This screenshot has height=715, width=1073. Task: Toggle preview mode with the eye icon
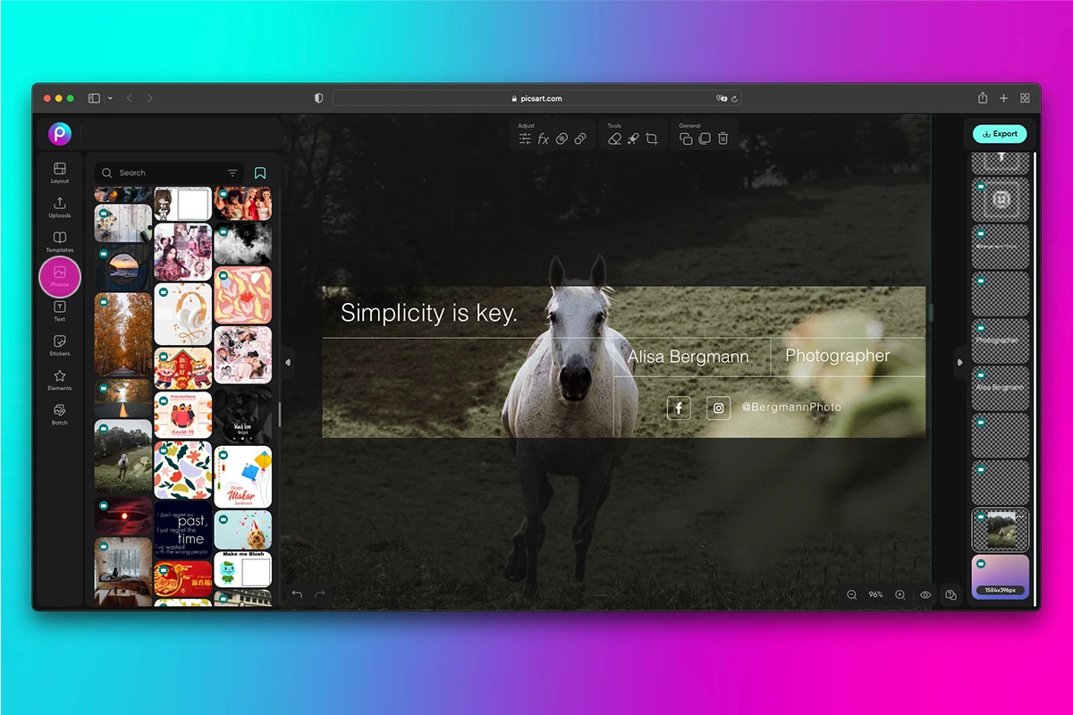(925, 594)
